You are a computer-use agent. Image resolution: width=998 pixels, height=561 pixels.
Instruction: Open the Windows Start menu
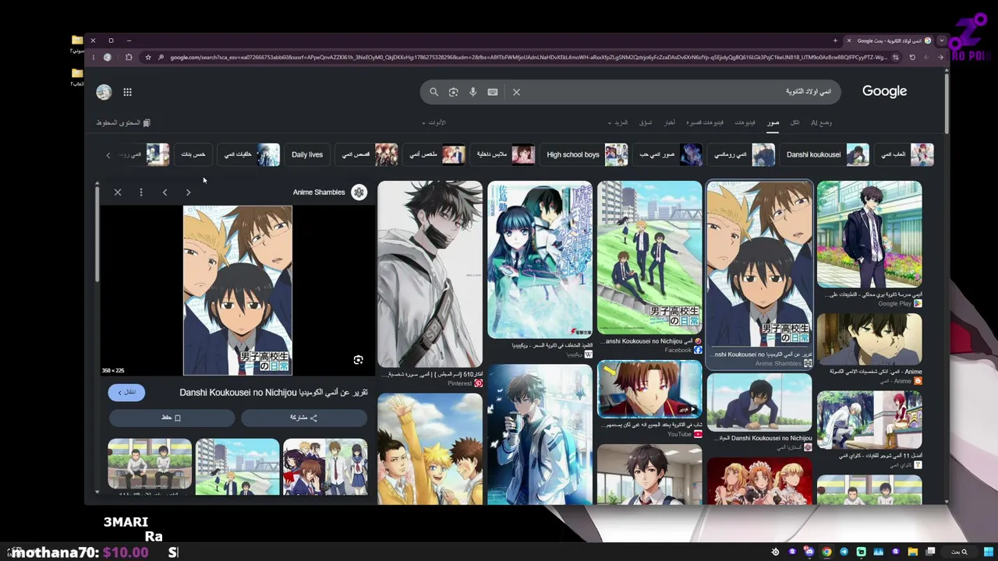[989, 552]
